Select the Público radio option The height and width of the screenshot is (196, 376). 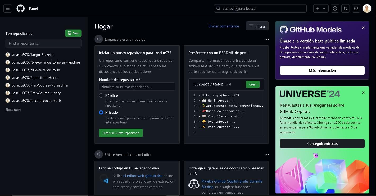[101, 95]
